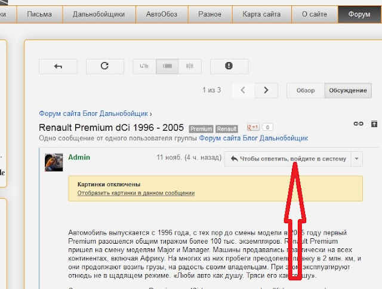This screenshot has height=289, width=382.
Task: Click Отобразить картинки в данном сообщении
Action: [x=136, y=193]
